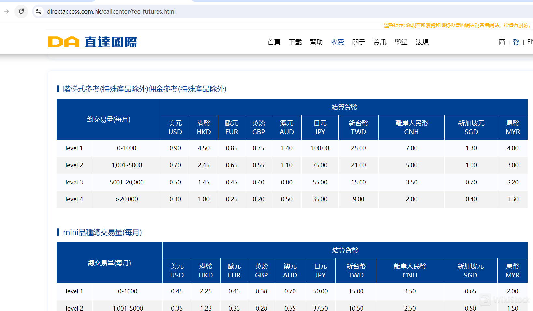This screenshot has height=311, width=533.
Task: Click the 美元 USD column header
Action: pyautogui.click(x=175, y=127)
